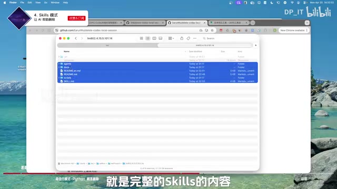Expand the agents folder
Viewport: 337px width, 189px height.
point(59,64)
